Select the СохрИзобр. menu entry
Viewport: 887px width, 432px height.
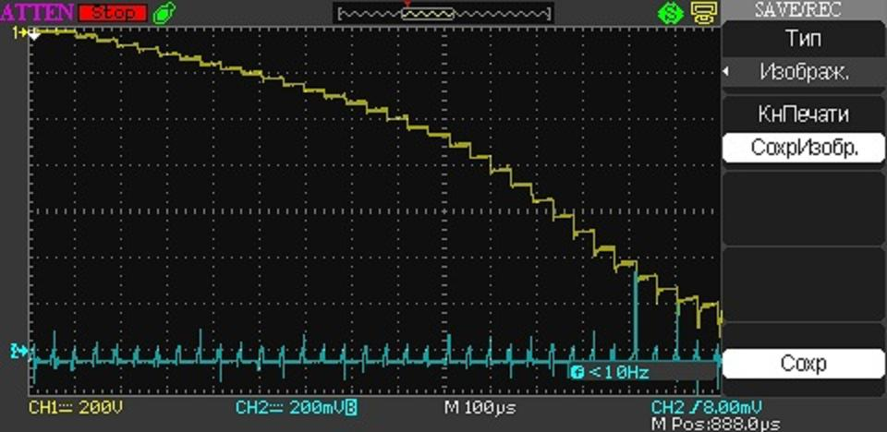(802, 148)
